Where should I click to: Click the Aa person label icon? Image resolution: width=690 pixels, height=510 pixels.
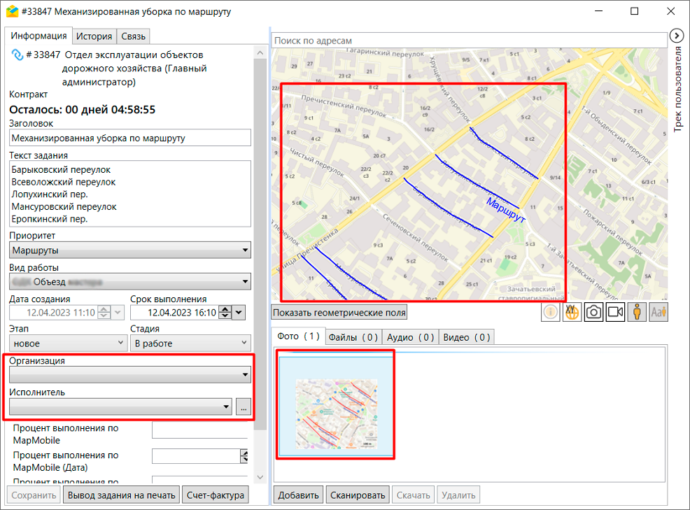tap(659, 313)
